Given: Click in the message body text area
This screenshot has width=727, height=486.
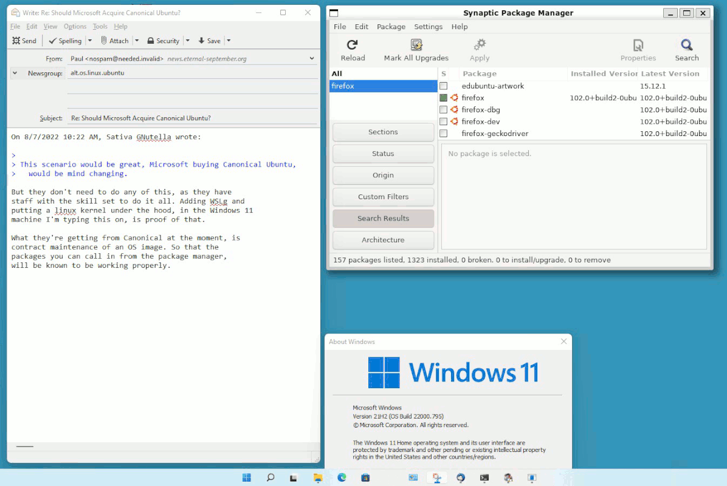Looking at the screenshot, I should pyautogui.click(x=163, y=285).
